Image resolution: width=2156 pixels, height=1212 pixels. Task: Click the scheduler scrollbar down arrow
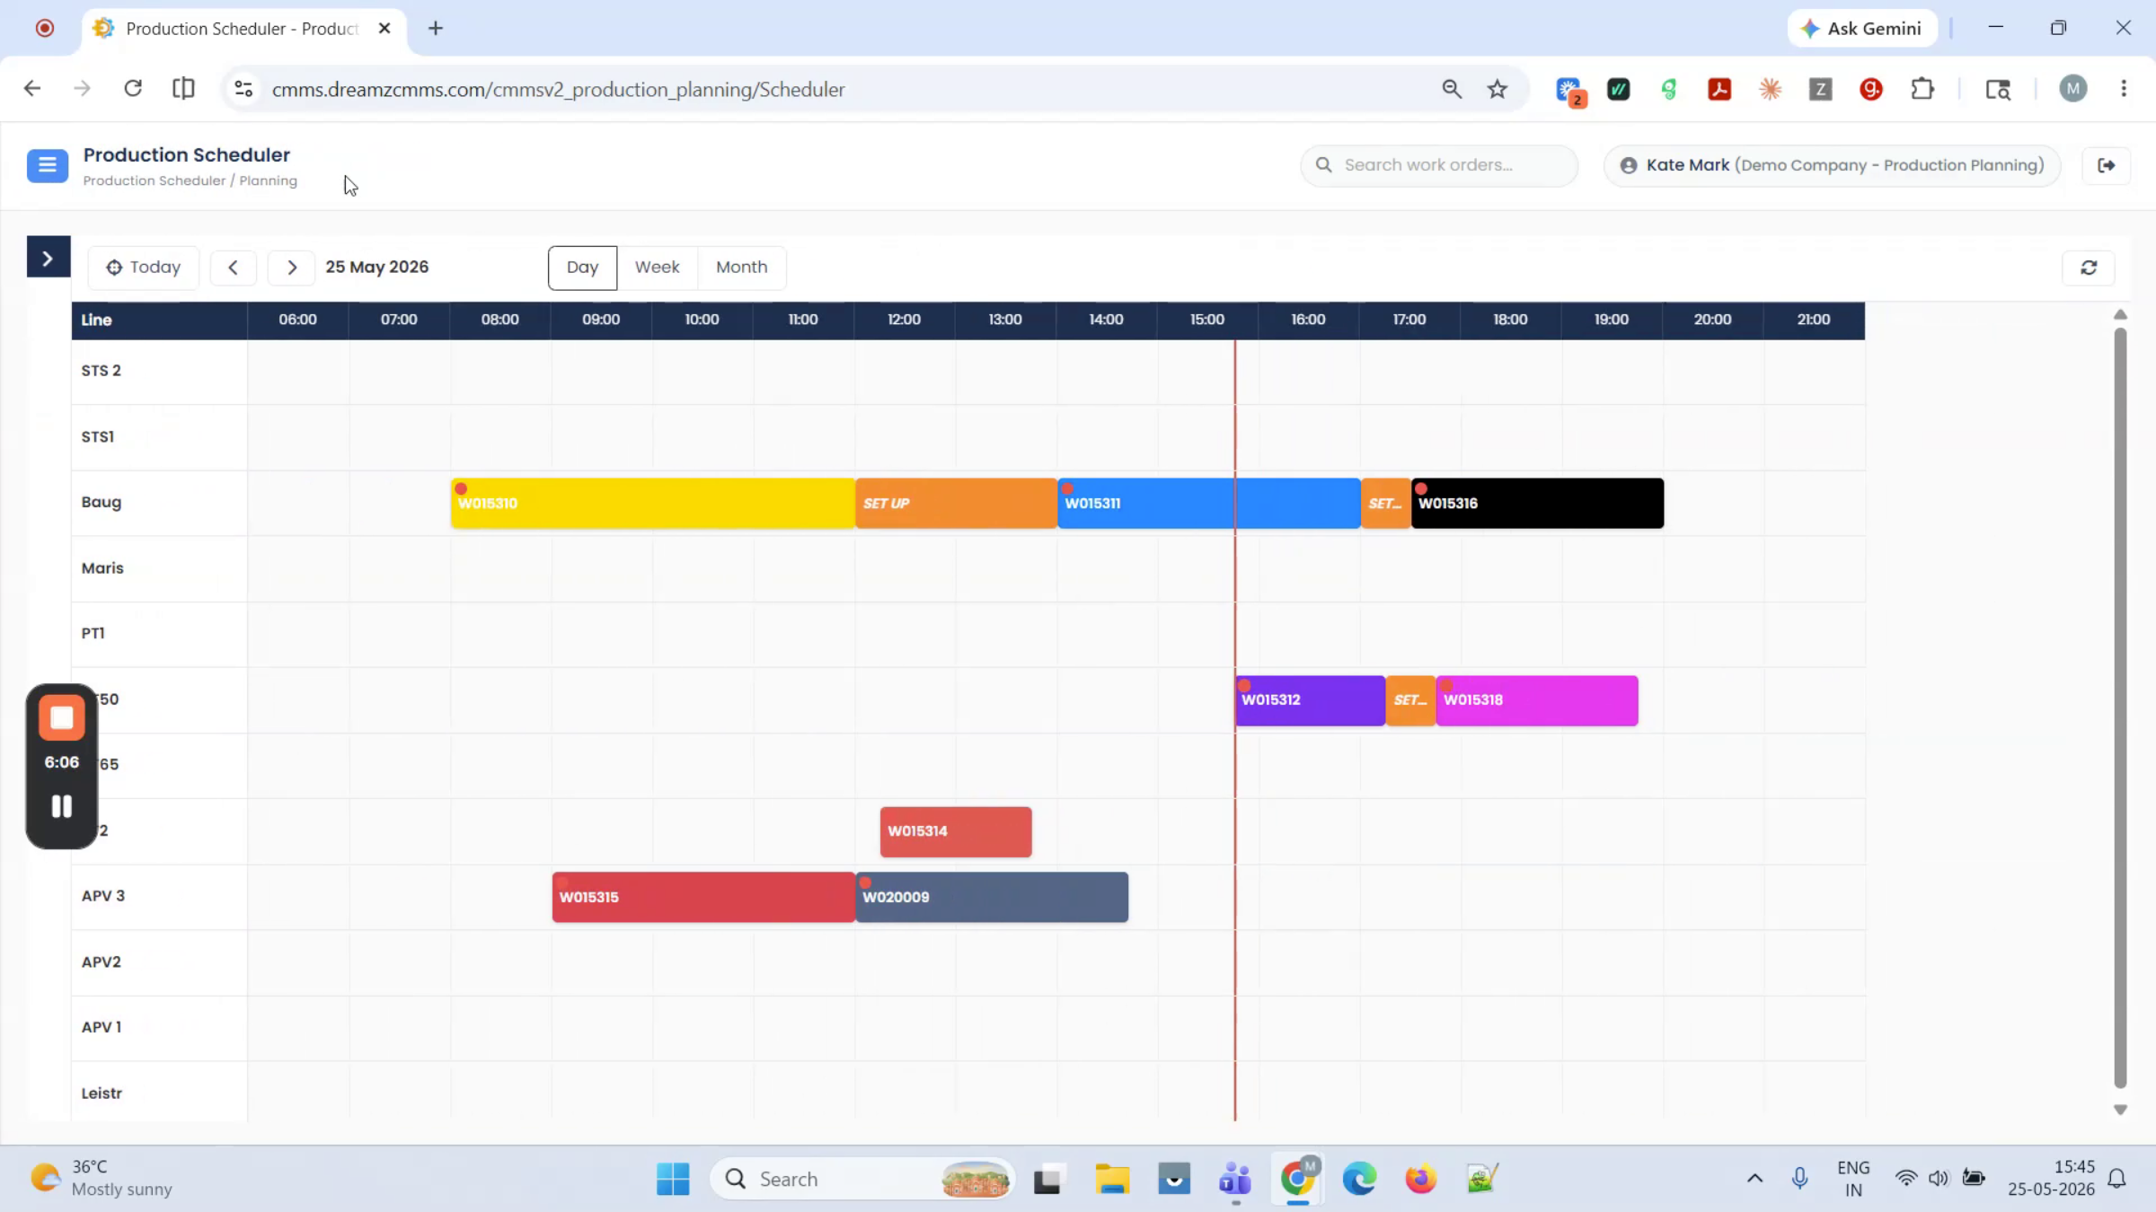(x=2120, y=1110)
